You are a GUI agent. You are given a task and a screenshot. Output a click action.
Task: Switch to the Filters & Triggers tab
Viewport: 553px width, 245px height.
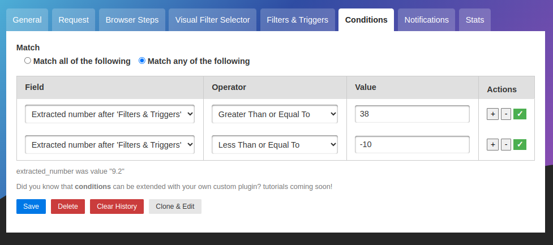pos(297,20)
